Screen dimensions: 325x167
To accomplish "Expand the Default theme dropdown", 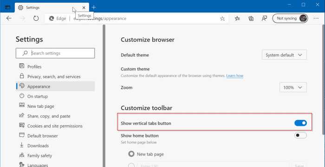I will 284,55.
